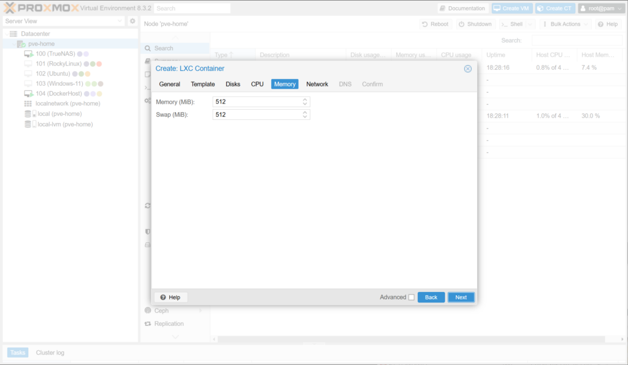Click the Help button in dialog footer
Screen dimensions: 628x365
(170, 297)
